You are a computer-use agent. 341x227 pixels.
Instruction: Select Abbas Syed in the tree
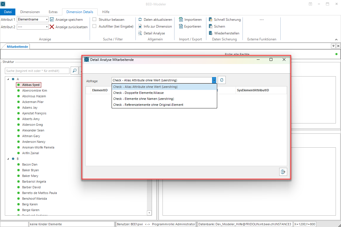pyautogui.click(x=31, y=85)
